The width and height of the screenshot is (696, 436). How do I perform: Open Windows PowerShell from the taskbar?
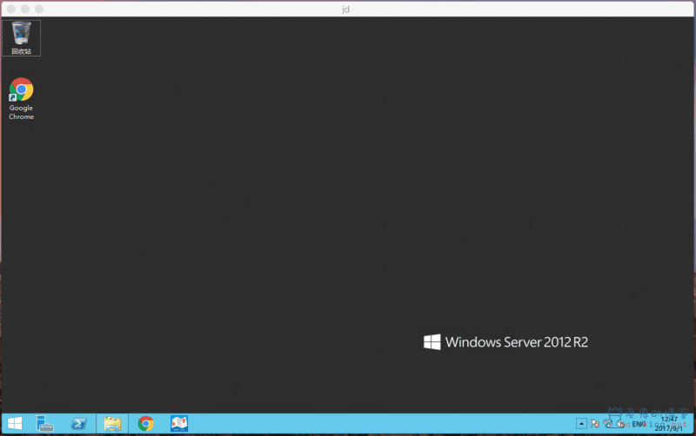[78, 424]
